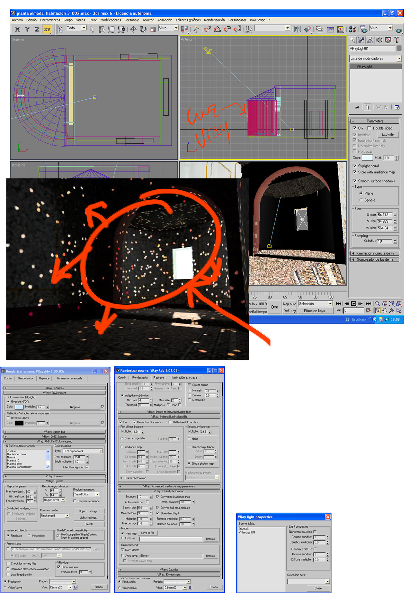Click the Select Object arrow tool
409x593 pixels.
[92, 29]
